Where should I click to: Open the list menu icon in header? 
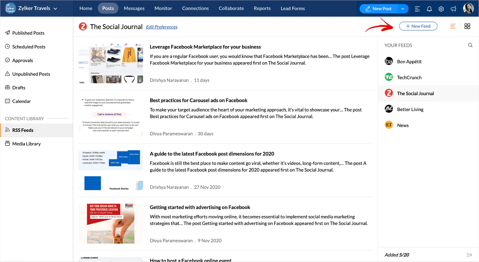[x=417, y=9]
